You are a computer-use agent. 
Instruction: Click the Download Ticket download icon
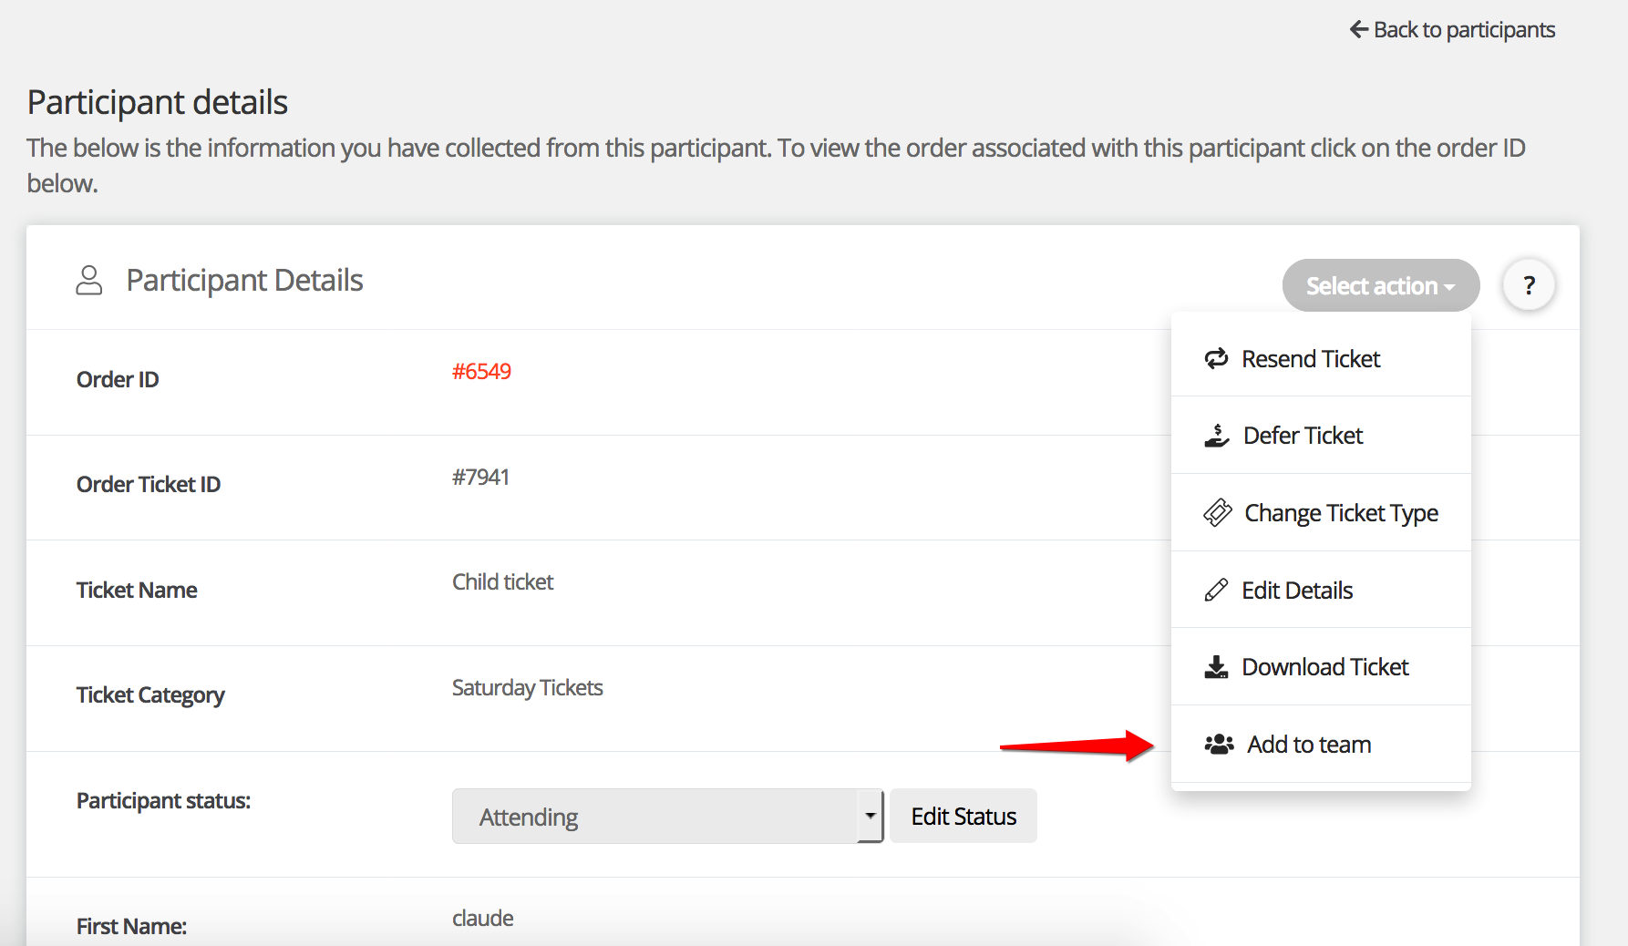(x=1216, y=667)
